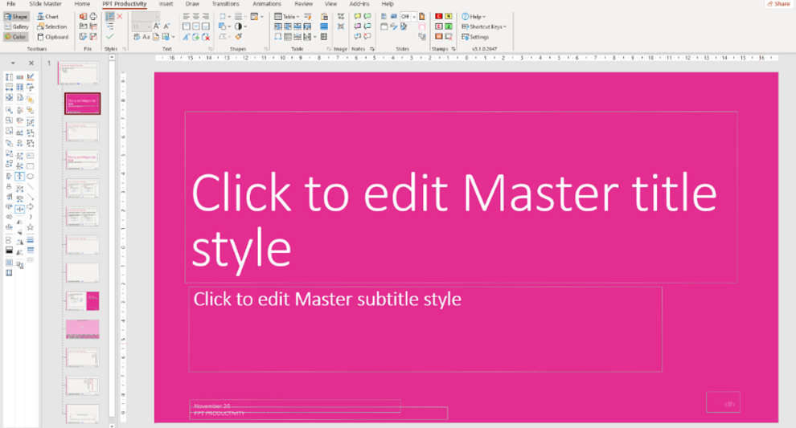Screen dimensions: 796x428
Task: Select the star shape in side toolbar
Action: click(31, 227)
